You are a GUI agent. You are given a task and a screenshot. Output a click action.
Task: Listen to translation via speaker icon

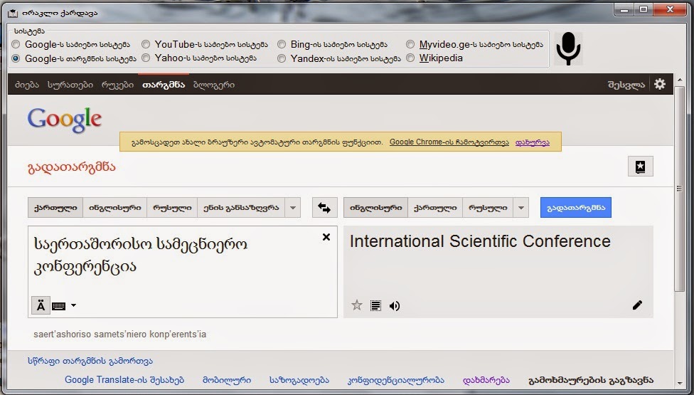[395, 306]
